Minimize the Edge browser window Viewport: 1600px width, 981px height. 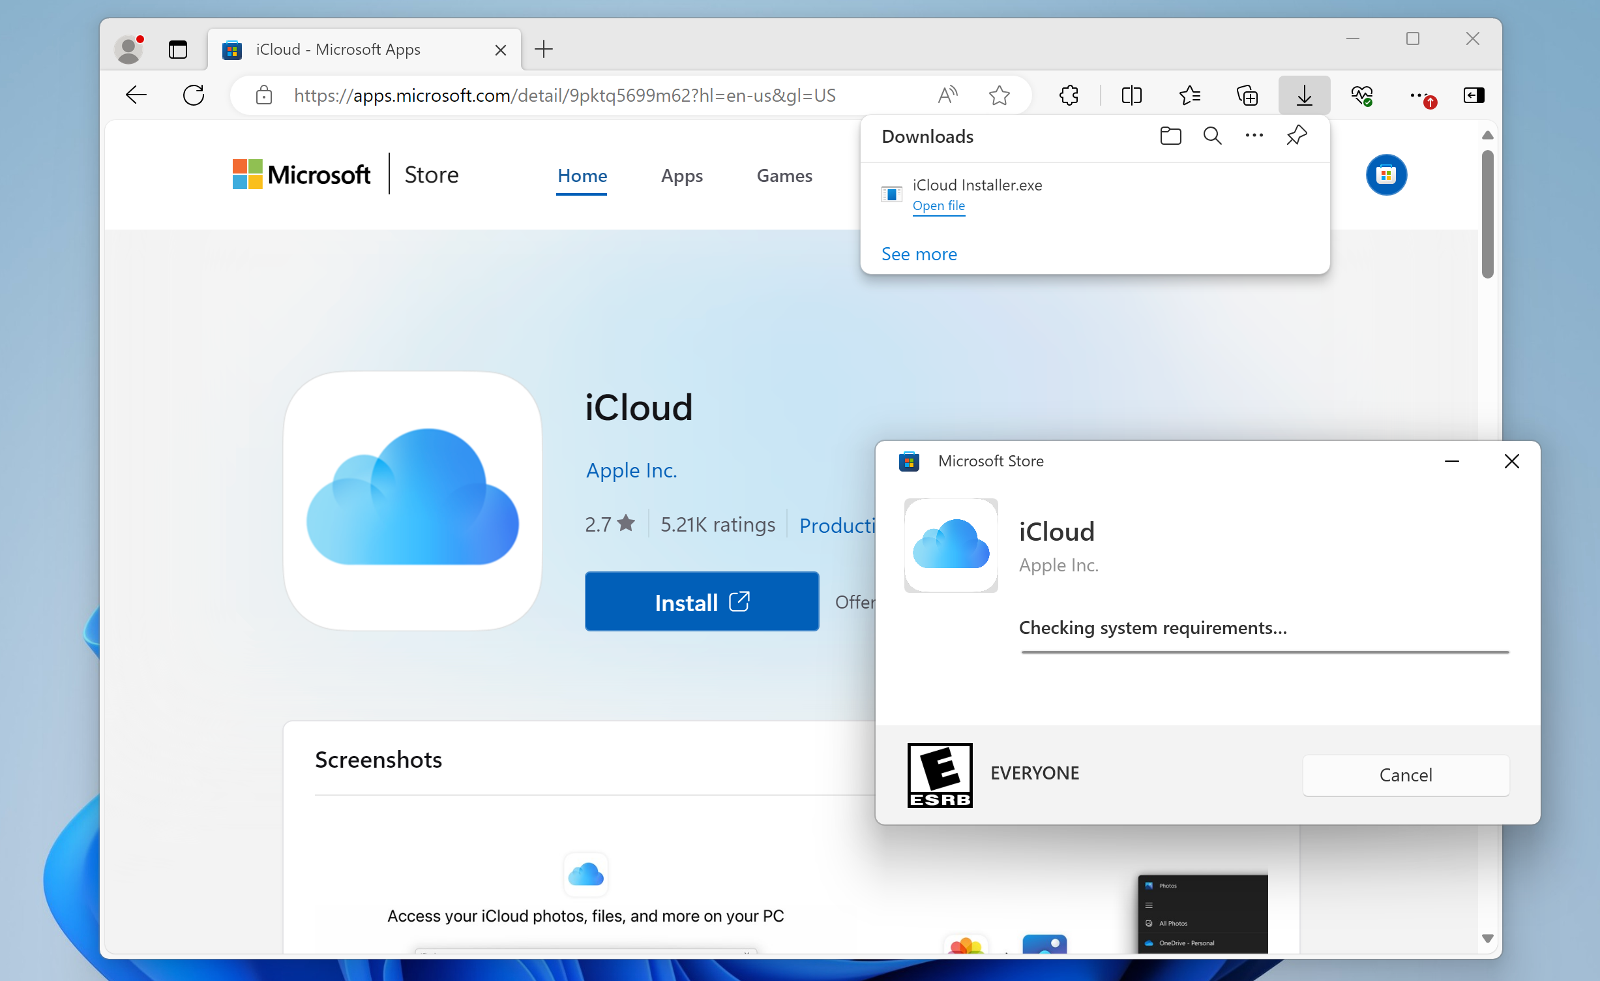point(1352,39)
